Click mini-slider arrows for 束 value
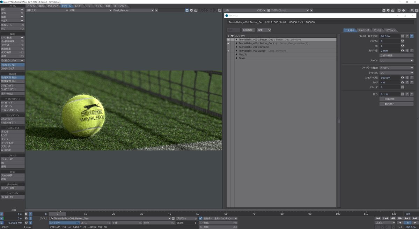Viewport: 419px width, 229px height. click(x=403, y=46)
